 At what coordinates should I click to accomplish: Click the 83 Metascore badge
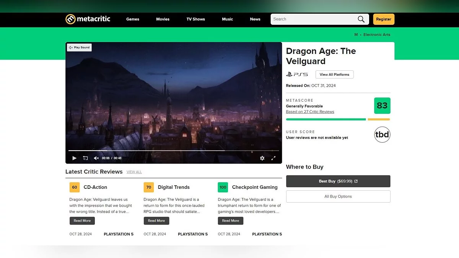point(382,106)
